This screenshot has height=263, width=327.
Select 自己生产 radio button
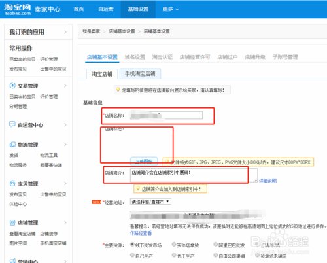coord(132,255)
